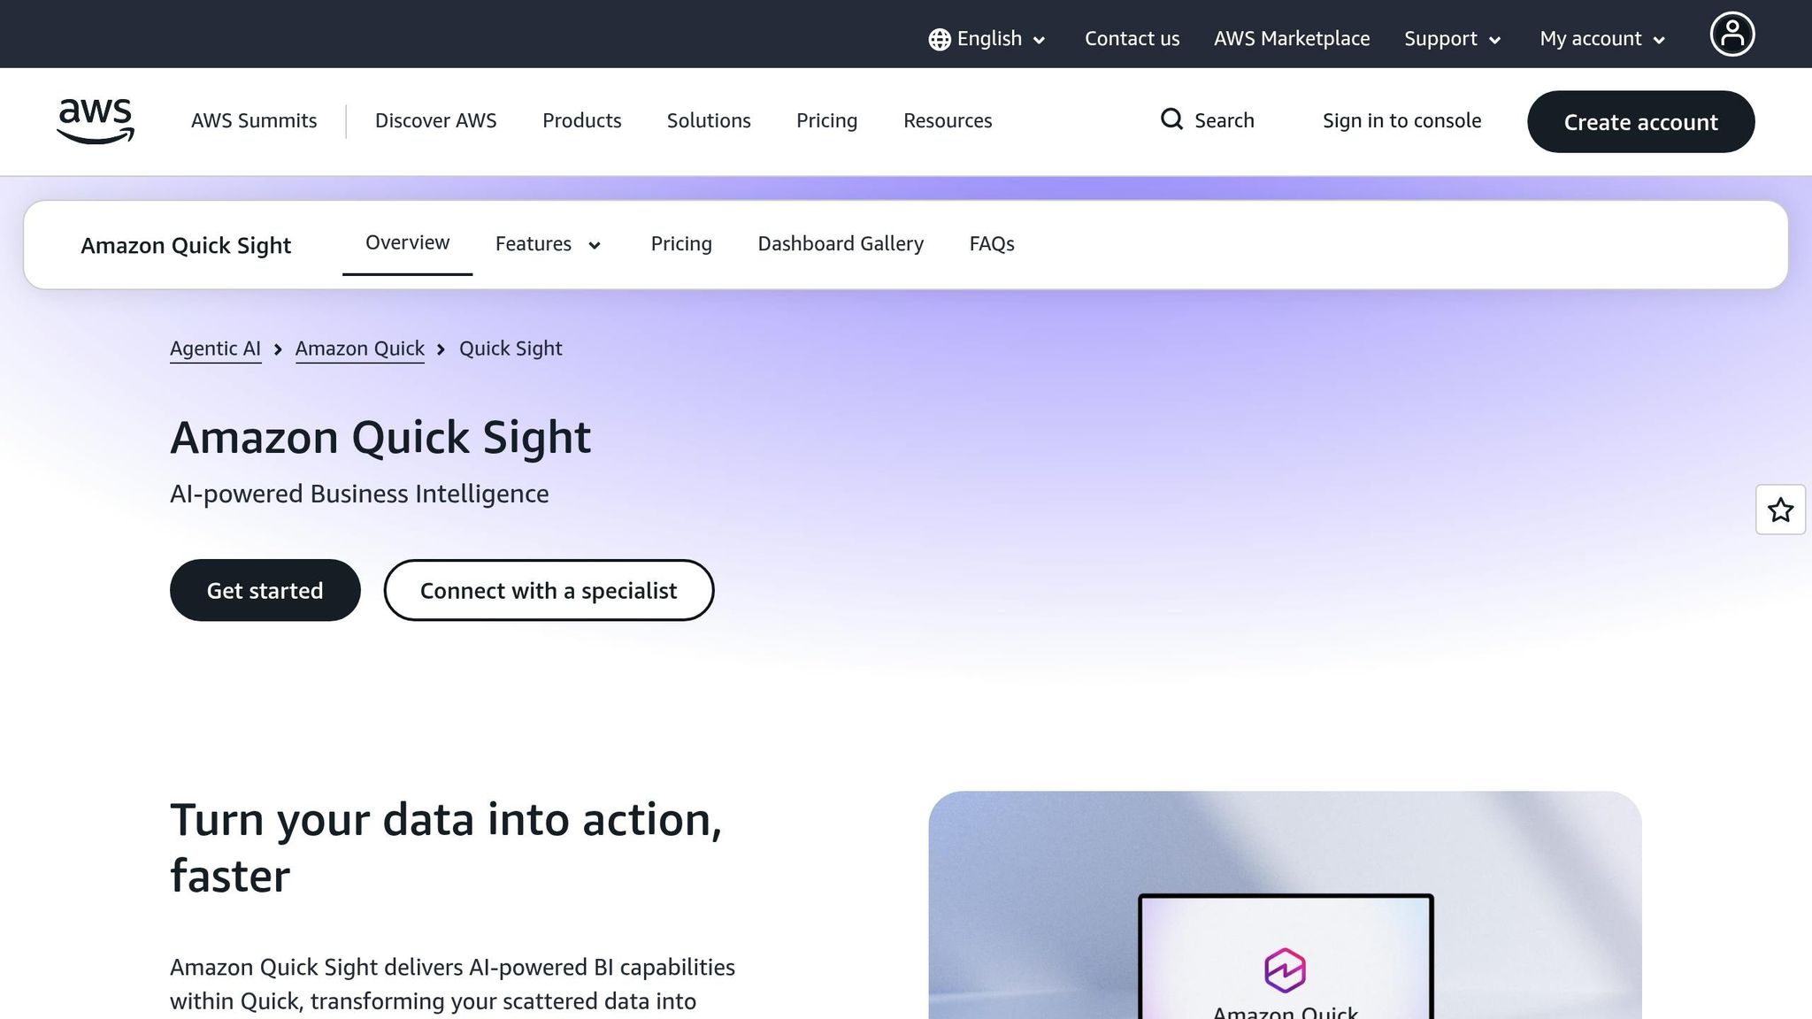Open Pricing in main navigation

826,120
